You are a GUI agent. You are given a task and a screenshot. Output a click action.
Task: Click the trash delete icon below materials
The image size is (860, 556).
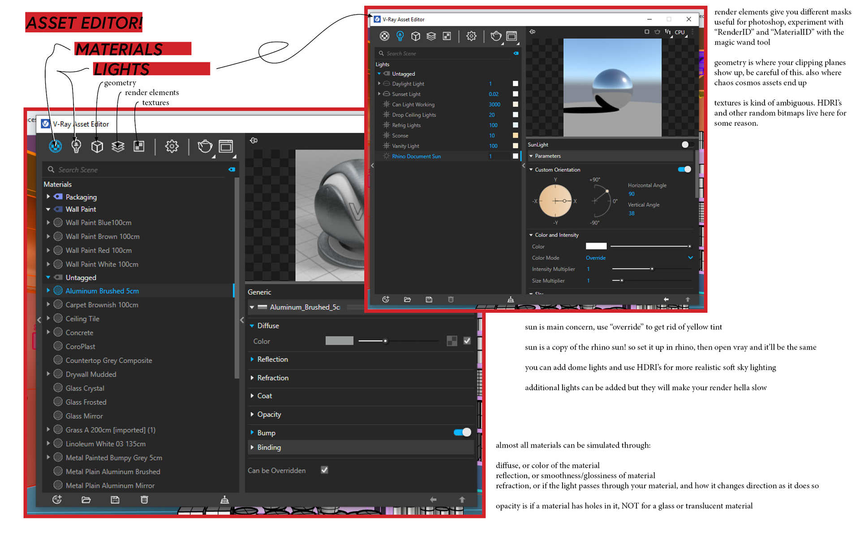[144, 500]
